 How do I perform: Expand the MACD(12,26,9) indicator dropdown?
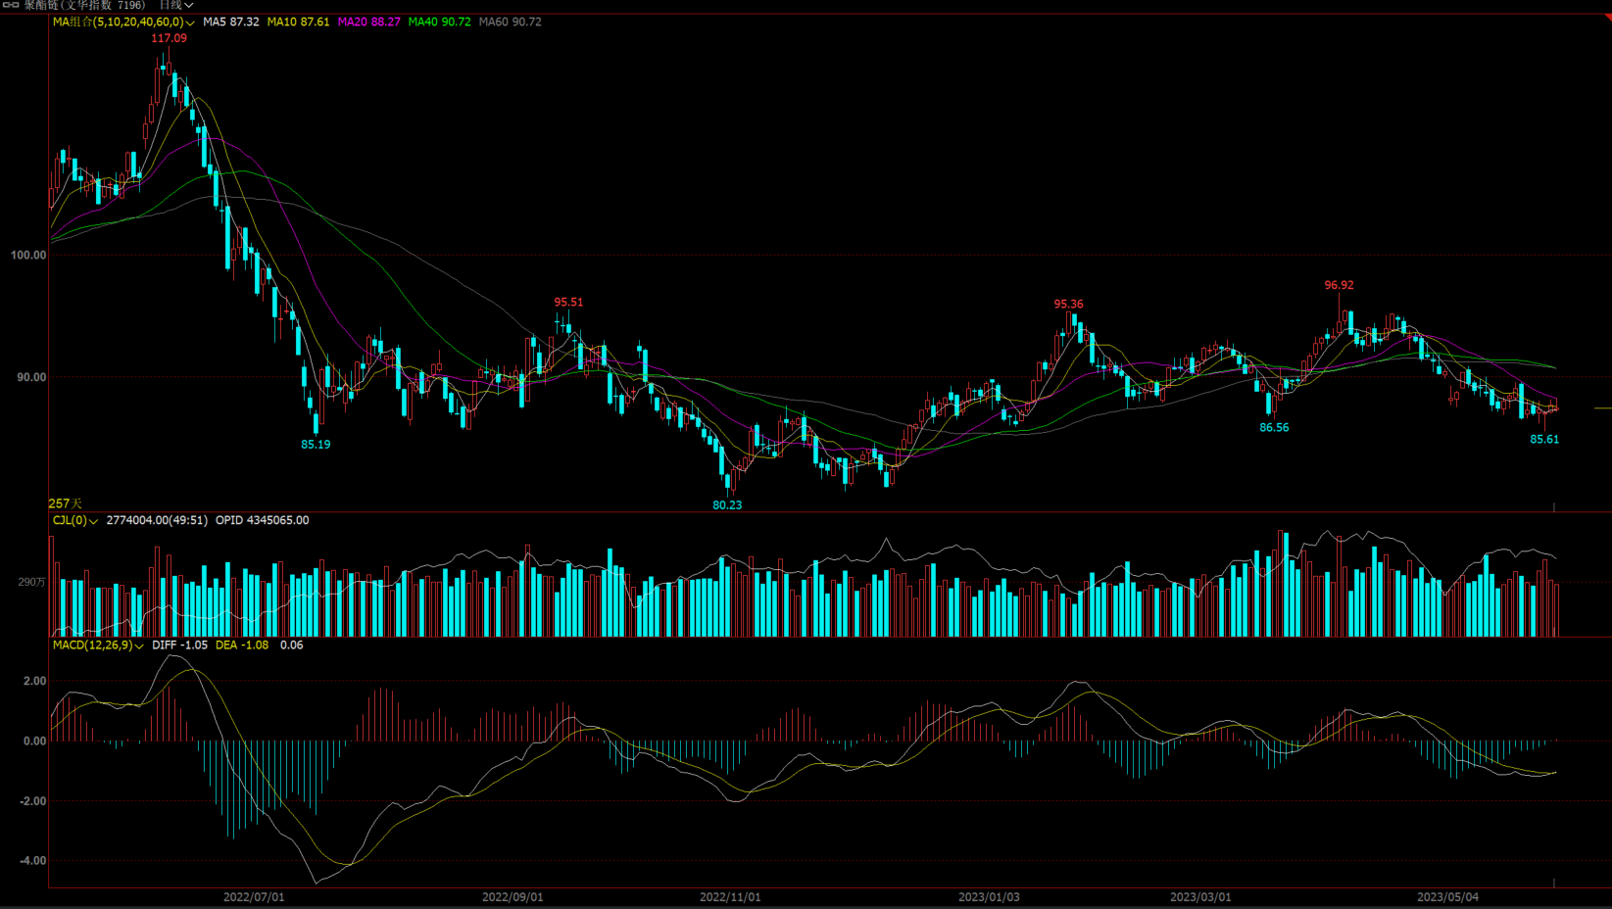(x=138, y=646)
